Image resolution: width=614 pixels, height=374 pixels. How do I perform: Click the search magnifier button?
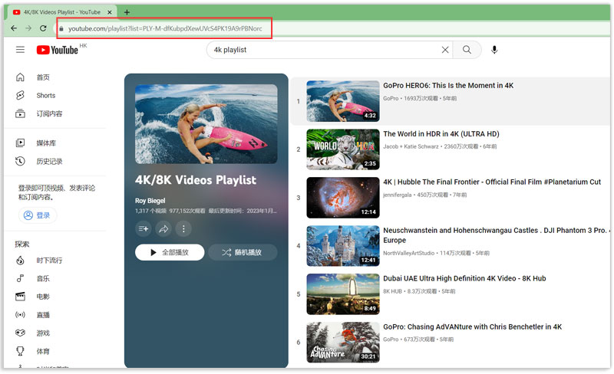click(467, 50)
